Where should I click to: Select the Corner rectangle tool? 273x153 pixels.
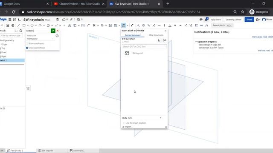coord(24,25)
